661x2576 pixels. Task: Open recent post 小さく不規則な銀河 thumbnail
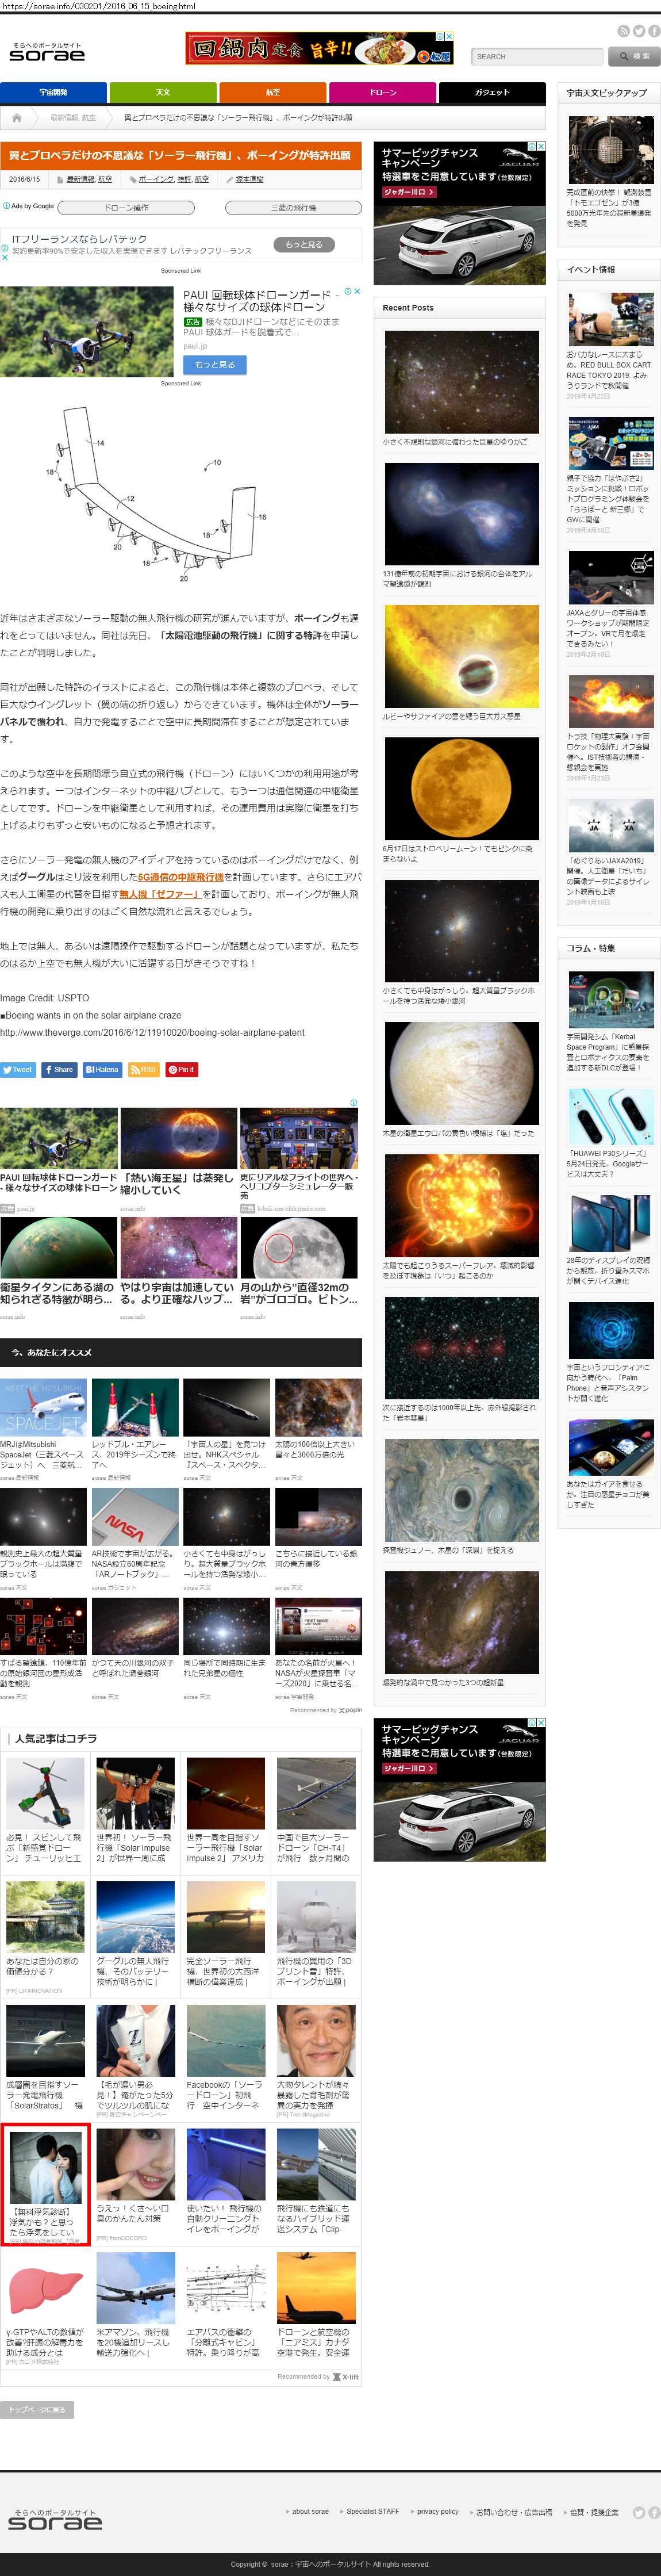[x=461, y=381]
